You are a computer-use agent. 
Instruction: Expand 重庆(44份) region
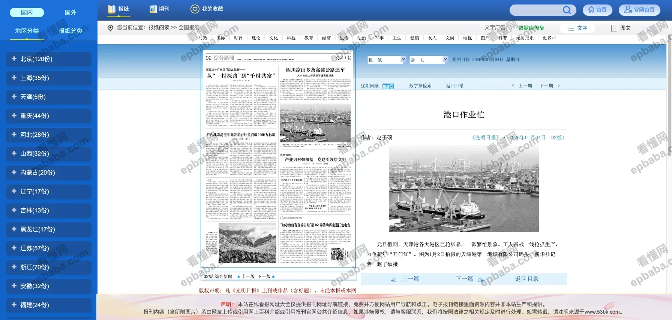49,116
